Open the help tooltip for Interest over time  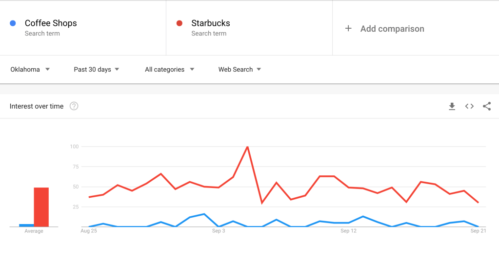click(x=74, y=106)
